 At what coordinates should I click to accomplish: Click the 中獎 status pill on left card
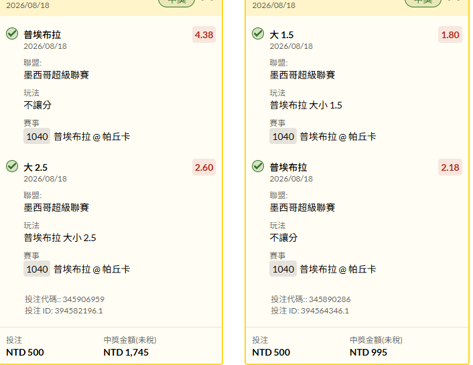point(176,2)
